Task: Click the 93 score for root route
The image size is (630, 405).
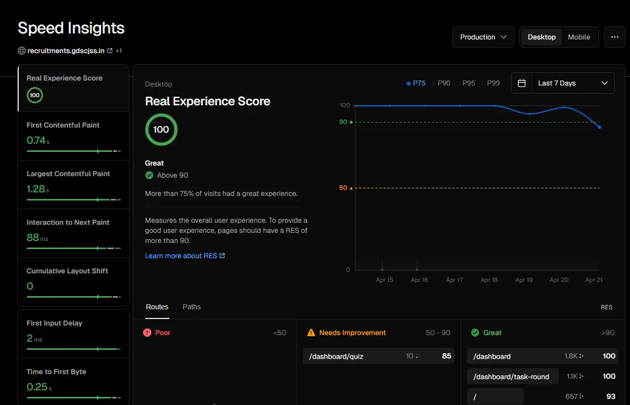Action: (x=611, y=396)
